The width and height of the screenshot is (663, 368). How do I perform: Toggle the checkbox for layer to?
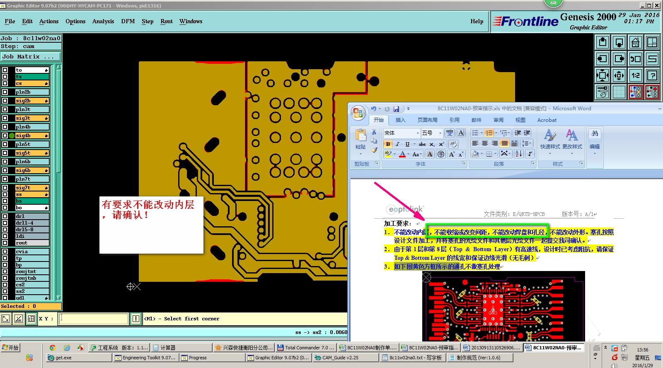5,70
